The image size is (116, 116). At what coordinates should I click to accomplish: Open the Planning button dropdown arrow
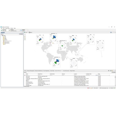click(x=20, y=30)
